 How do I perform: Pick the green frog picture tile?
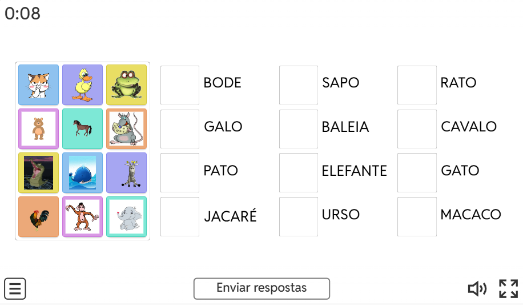pos(126,85)
